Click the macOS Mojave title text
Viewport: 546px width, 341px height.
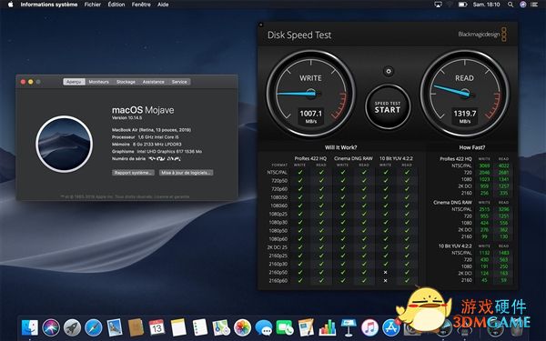pos(143,110)
